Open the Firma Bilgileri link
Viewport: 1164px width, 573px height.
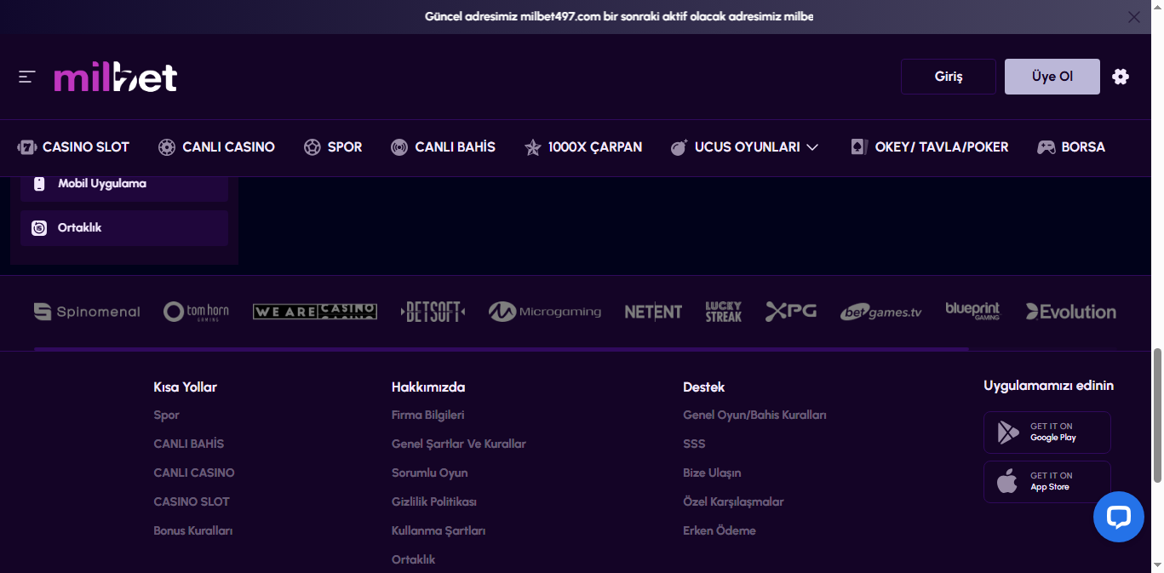point(428,415)
